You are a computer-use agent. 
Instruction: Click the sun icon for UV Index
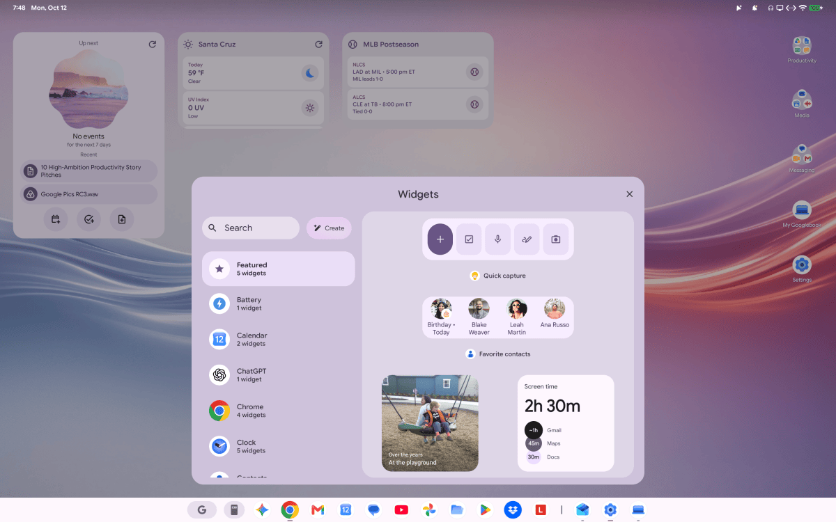pos(310,107)
